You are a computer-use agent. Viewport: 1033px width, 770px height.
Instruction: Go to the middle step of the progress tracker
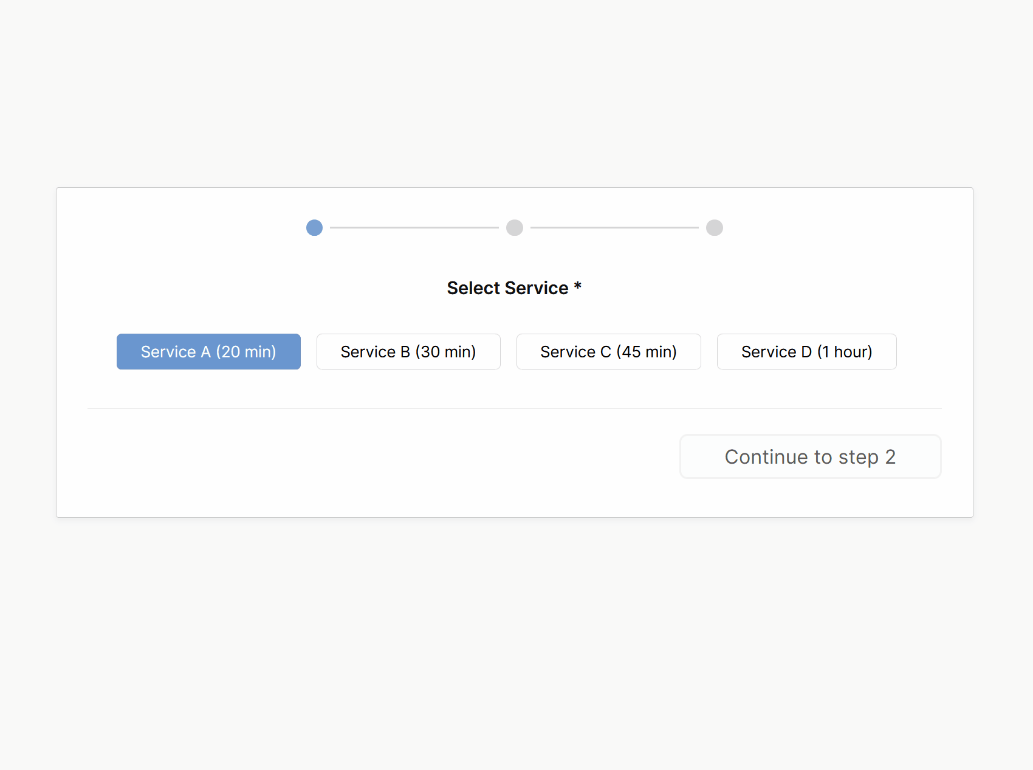coord(515,228)
